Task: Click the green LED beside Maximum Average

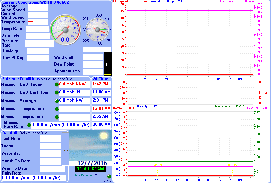Action: (57, 101)
